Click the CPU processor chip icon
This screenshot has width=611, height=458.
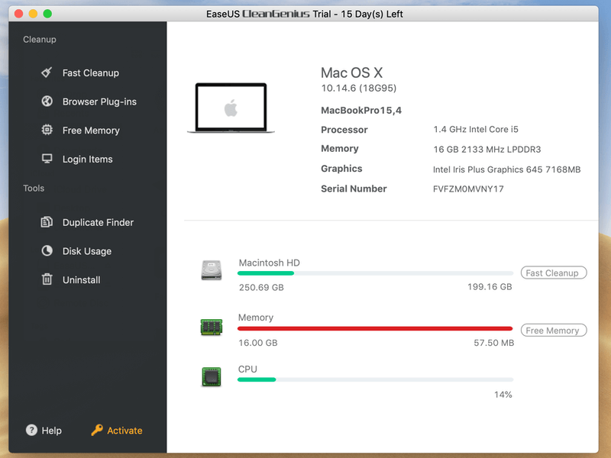tap(212, 376)
